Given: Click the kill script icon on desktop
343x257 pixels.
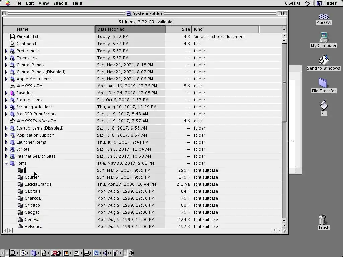Looking at the screenshot, I should (x=324, y=106).
